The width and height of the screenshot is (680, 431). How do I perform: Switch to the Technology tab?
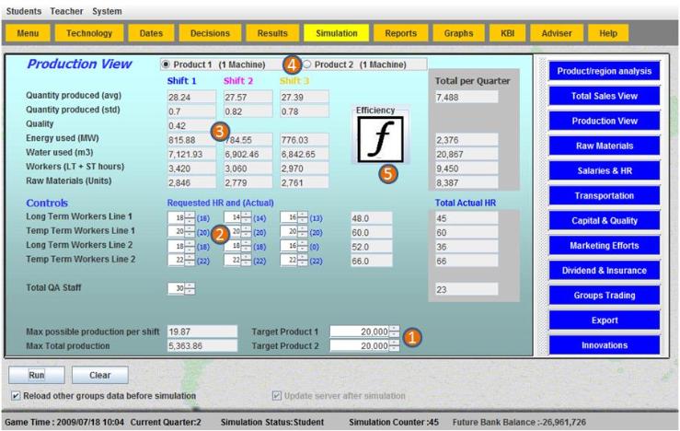pos(88,33)
